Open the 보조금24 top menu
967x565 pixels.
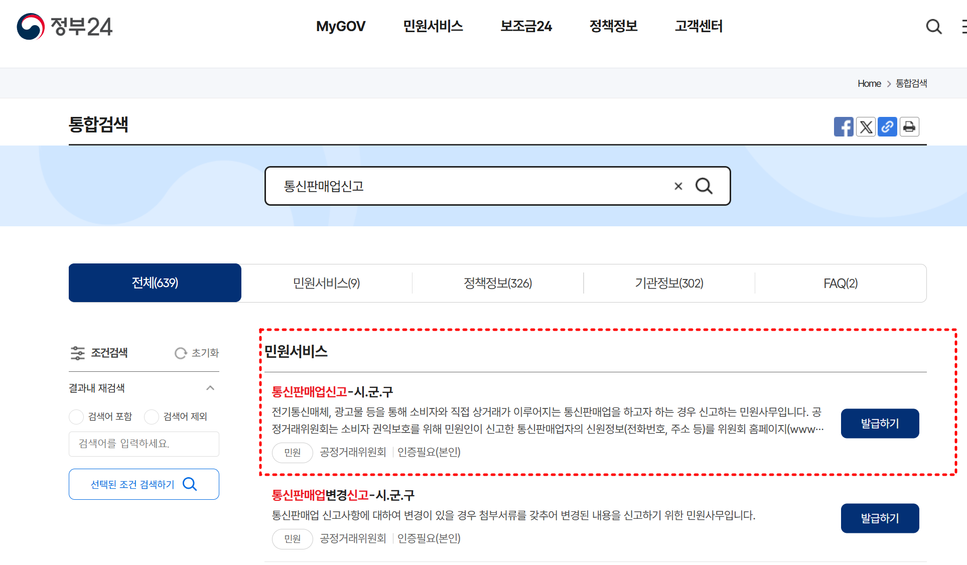(526, 26)
